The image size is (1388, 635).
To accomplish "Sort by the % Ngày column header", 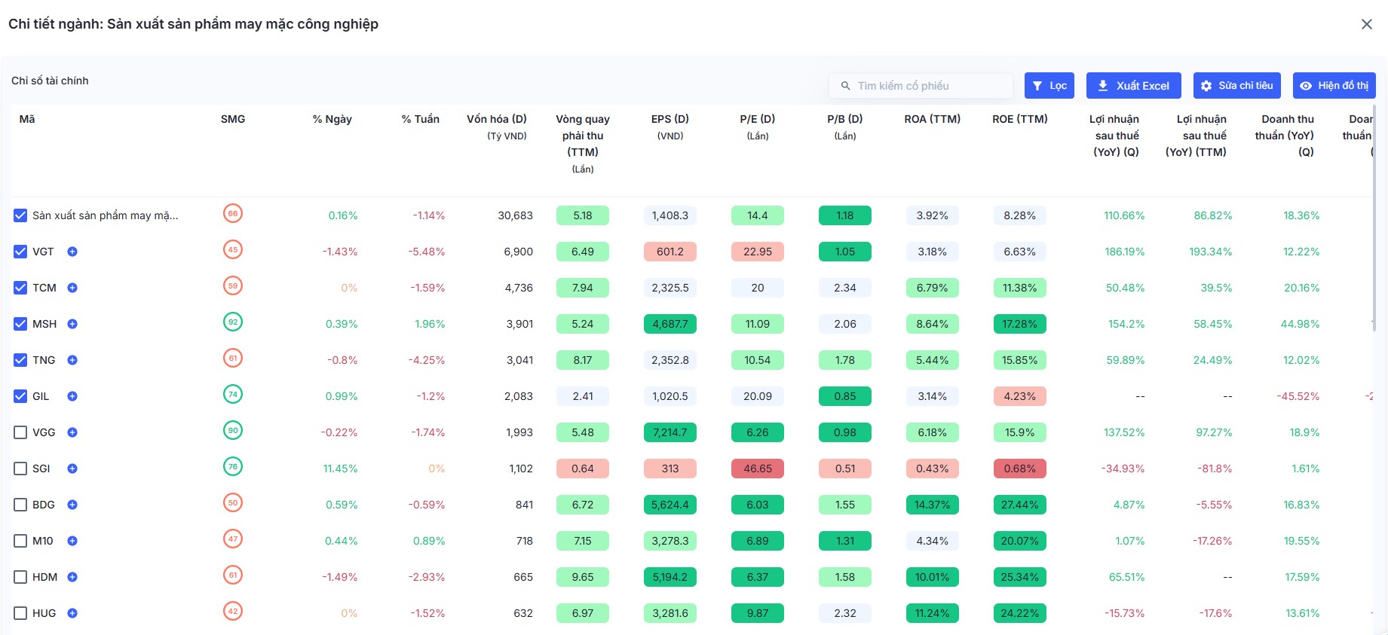I will (x=332, y=119).
